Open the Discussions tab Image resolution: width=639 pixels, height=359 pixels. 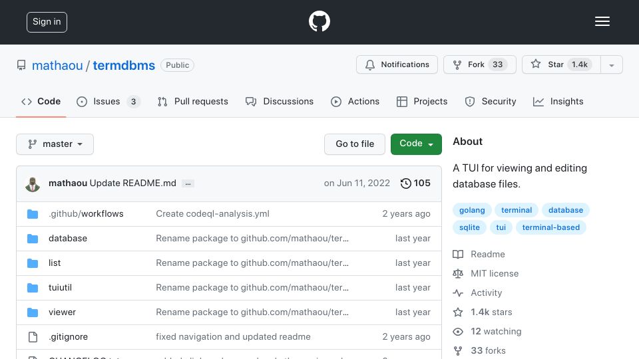click(280, 101)
